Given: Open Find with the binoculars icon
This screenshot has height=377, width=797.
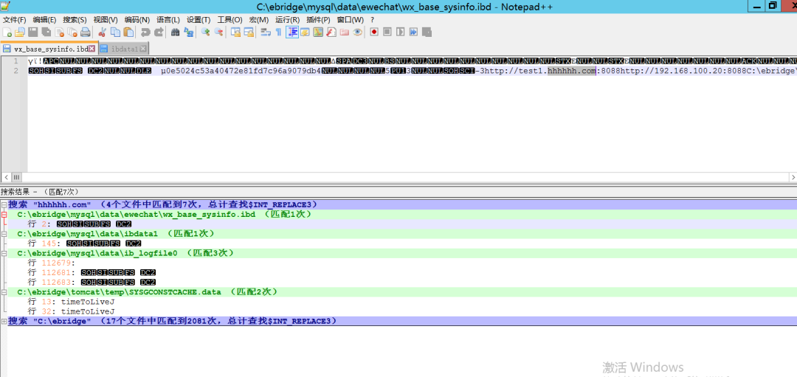Looking at the screenshot, I should [x=176, y=32].
